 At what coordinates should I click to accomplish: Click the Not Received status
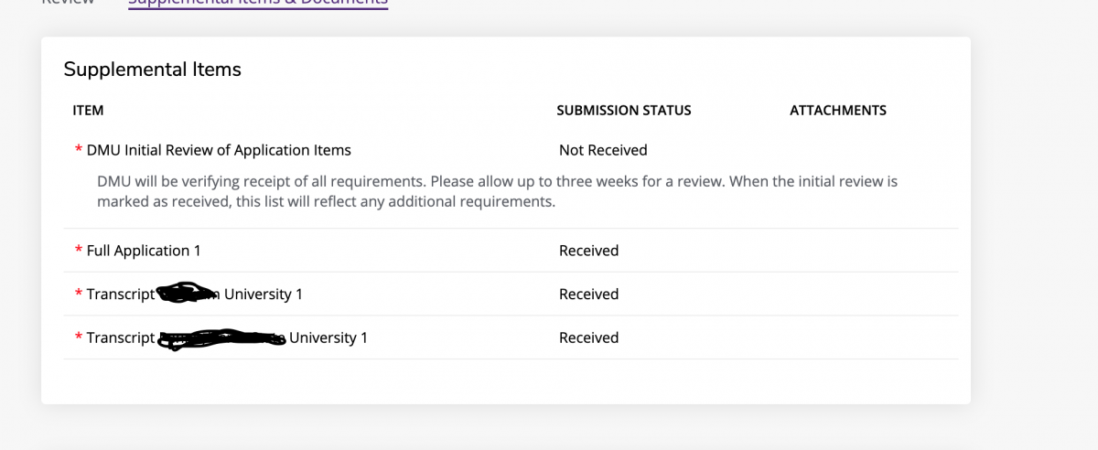[603, 150]
